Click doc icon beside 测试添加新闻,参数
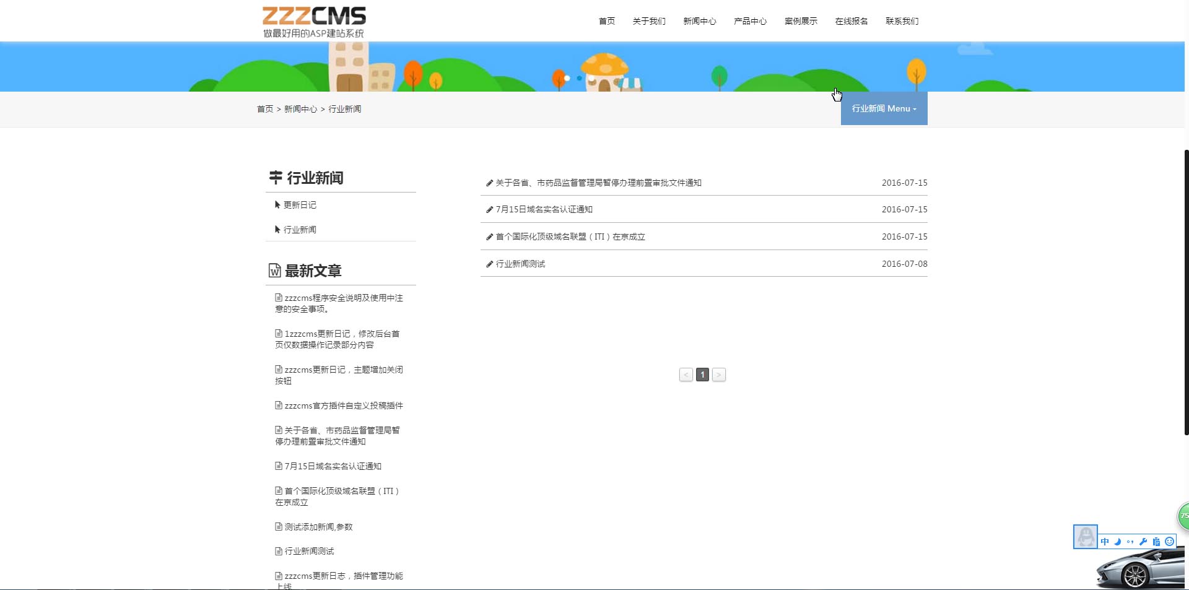The height and width of the screenshot is (590, 1189). click(x=279, y=527)
